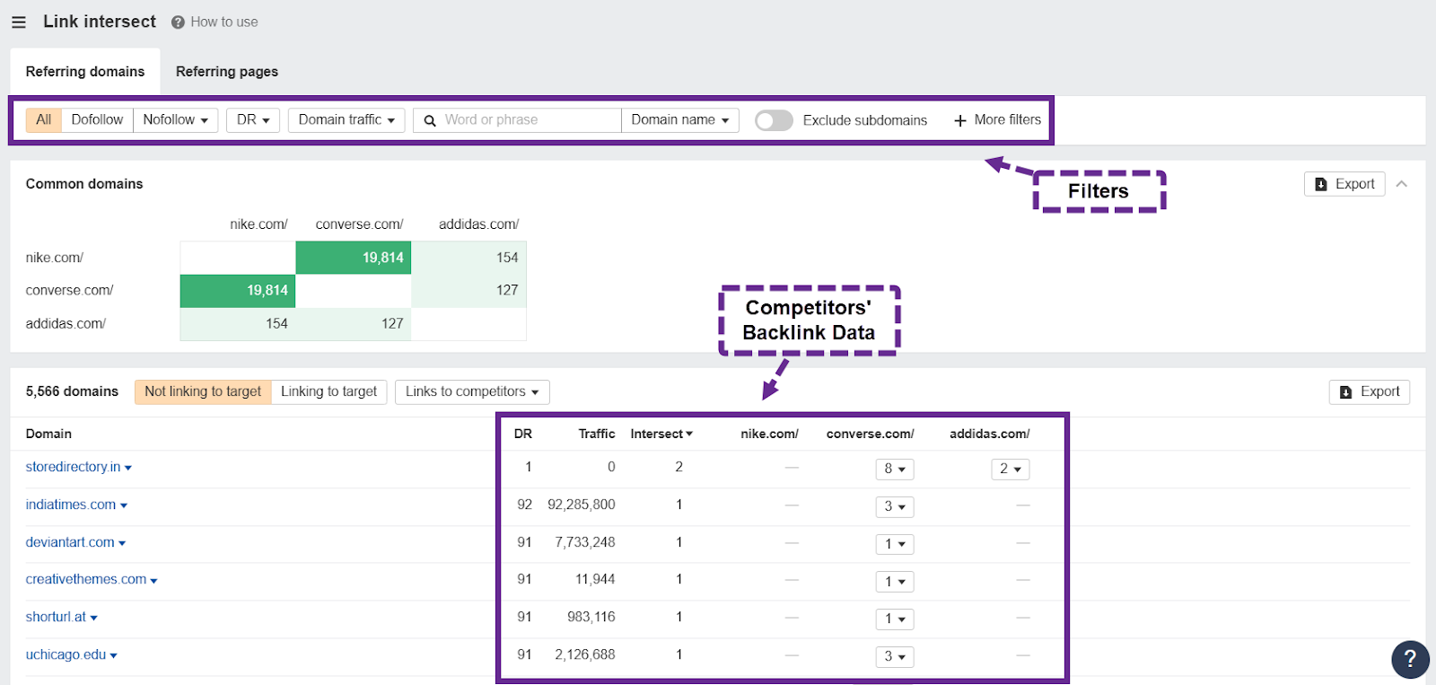This screenshot has width=1436, height=685.
Task: Click the nike.com/converse.com cell showing 19,814
Action: click(x=354, y=258)
